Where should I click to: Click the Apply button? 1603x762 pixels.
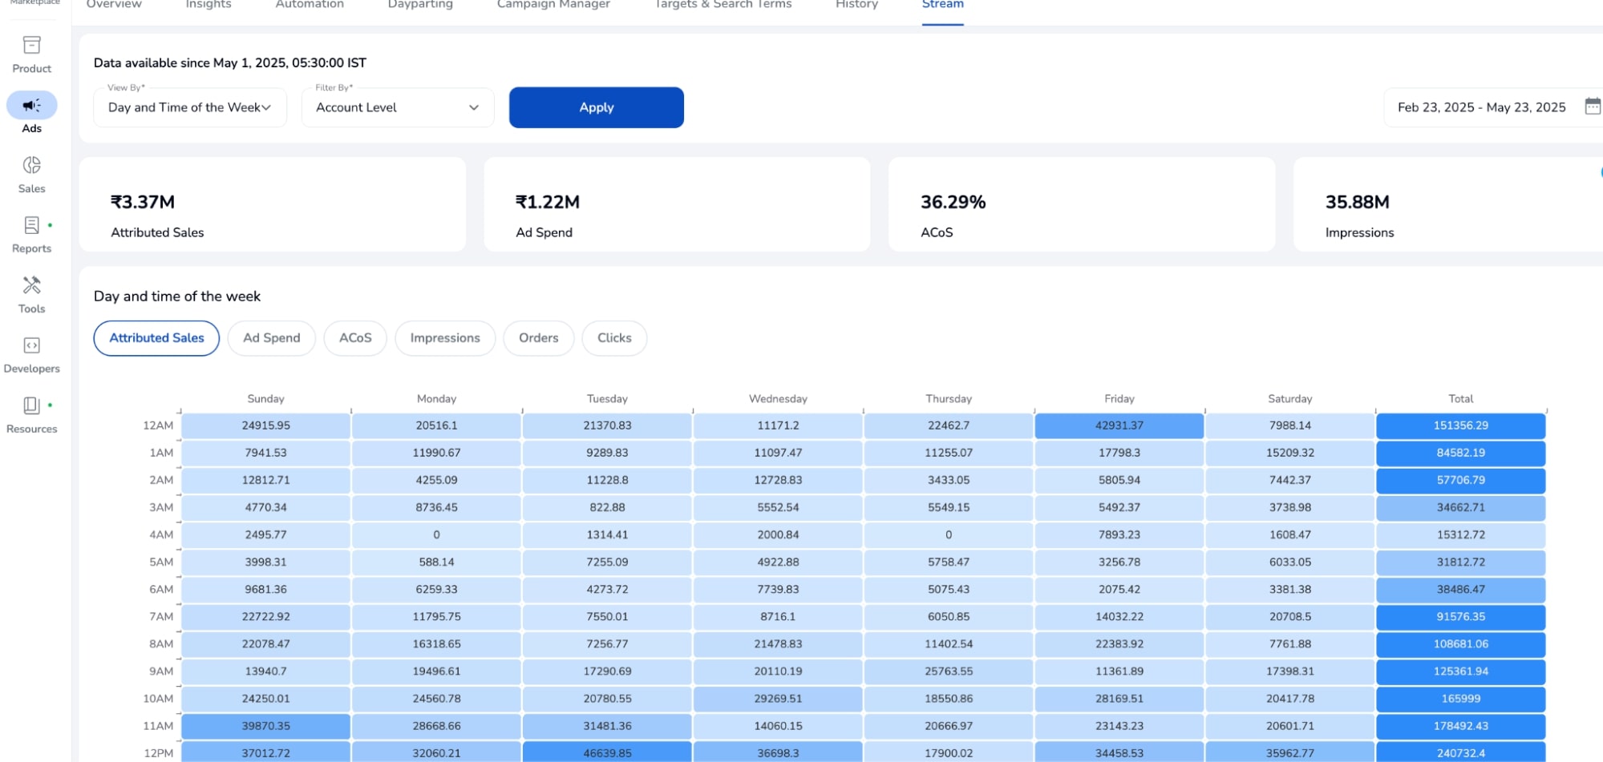(x=597, y=107)
